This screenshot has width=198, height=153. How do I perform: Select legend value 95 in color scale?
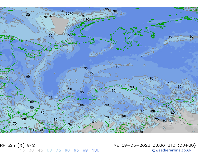76,150
